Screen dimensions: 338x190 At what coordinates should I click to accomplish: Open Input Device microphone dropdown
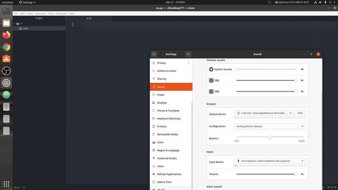point(270,161)
